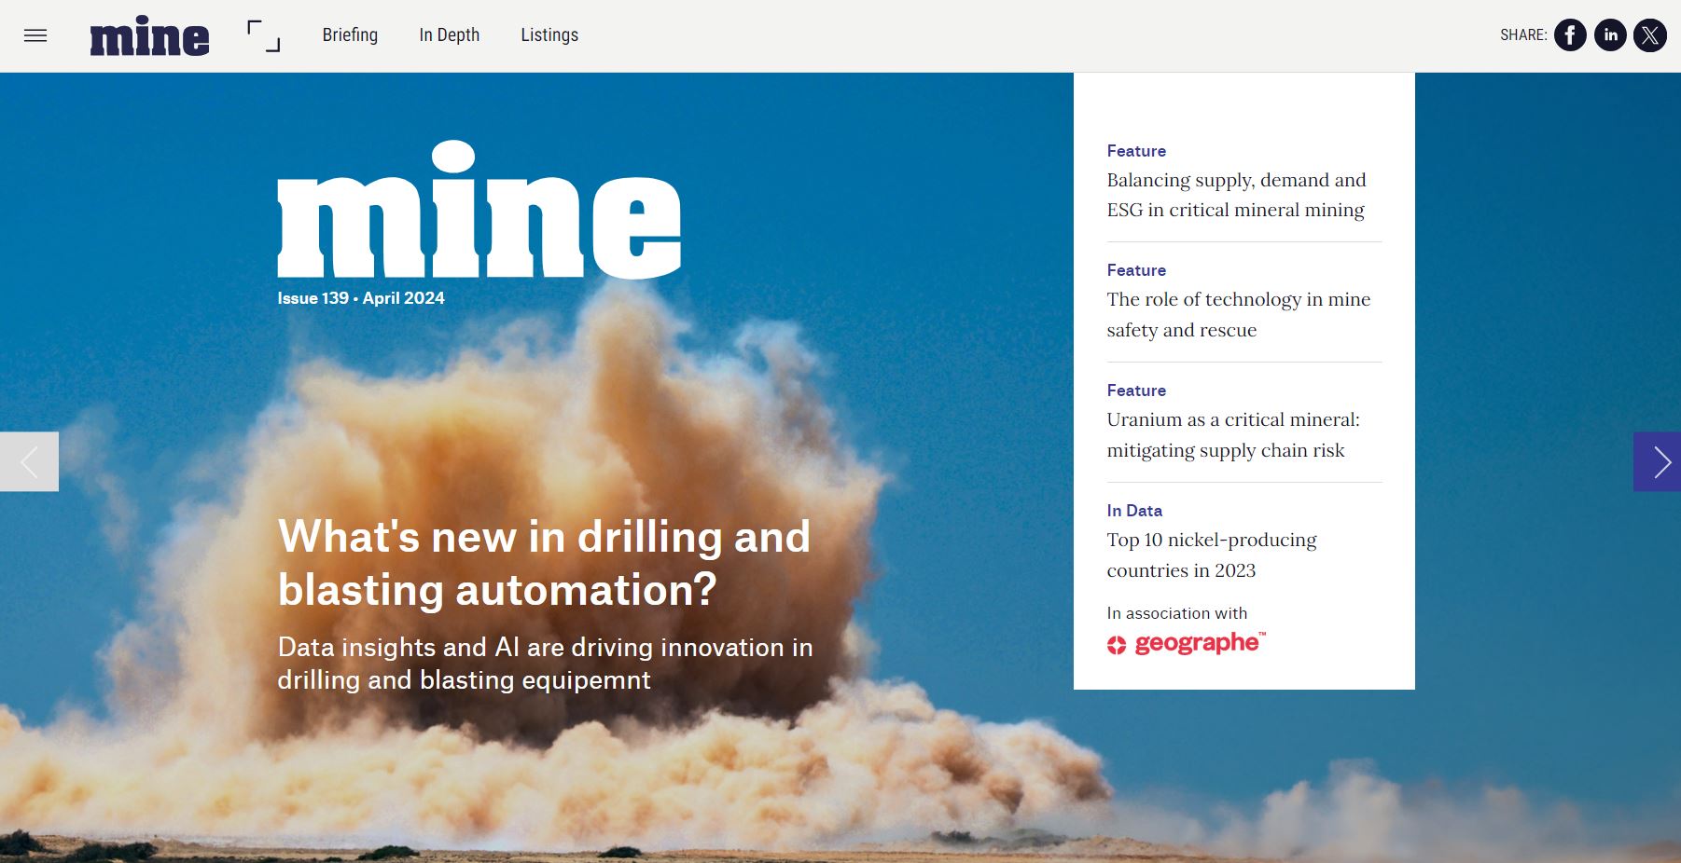Read Balancing supply, demand and ESG article
This screenshot has height=863, width=1681.
point(1235,195)
